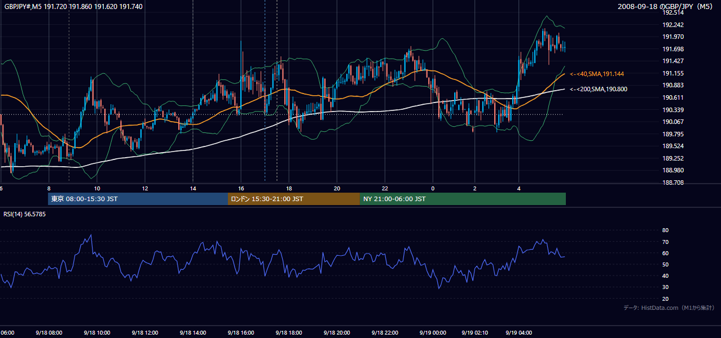The height and width of the screenshot is (338, 721).
Task: Click price axis label 191.970
Action: [673, 37]
